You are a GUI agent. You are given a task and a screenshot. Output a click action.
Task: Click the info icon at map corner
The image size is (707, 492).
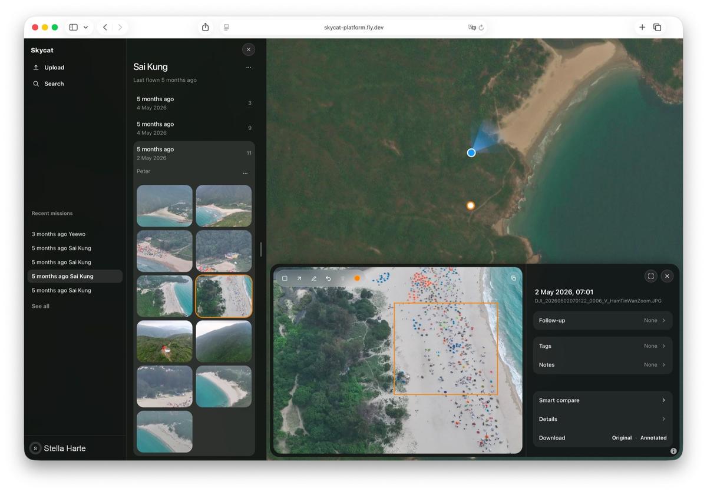pos(673,451)
